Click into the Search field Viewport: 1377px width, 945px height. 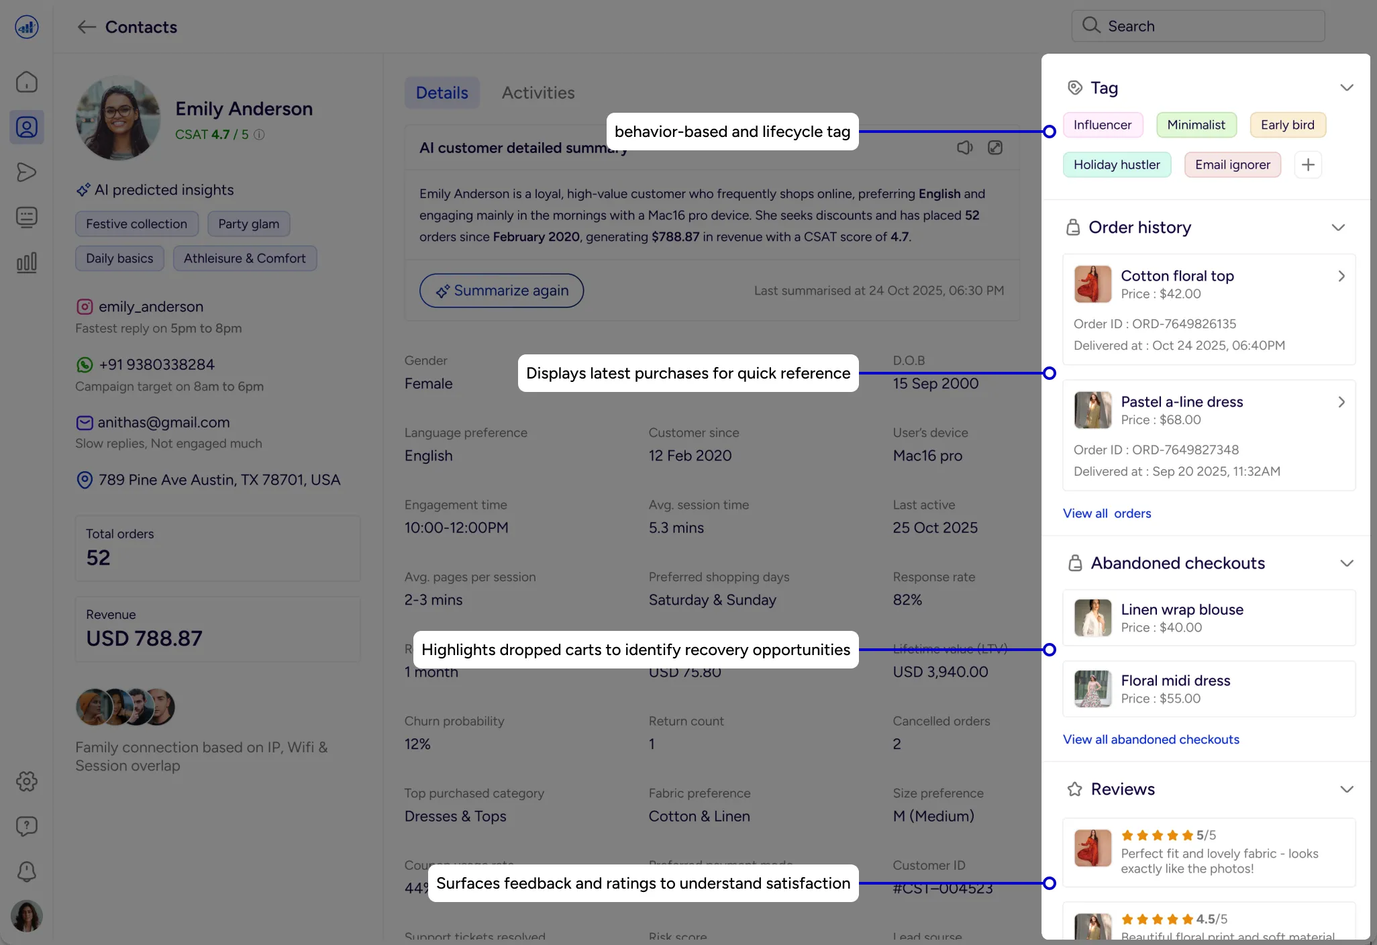(1198, 26)
